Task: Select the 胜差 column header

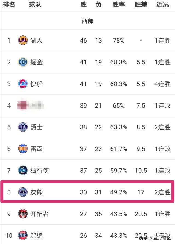Action: 141,5
